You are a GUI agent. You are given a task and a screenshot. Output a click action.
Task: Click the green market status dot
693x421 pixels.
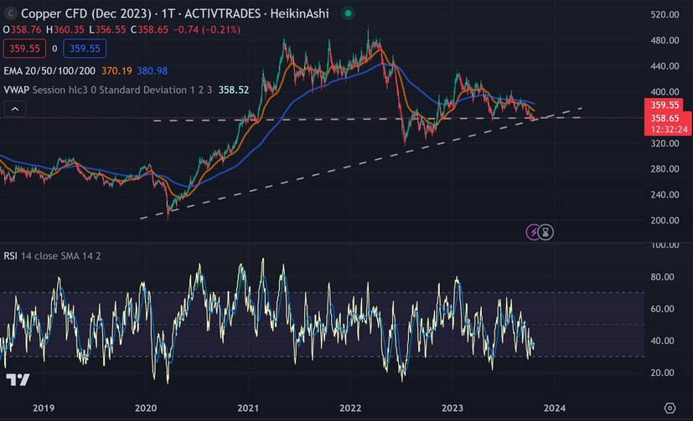coord(348,13)
